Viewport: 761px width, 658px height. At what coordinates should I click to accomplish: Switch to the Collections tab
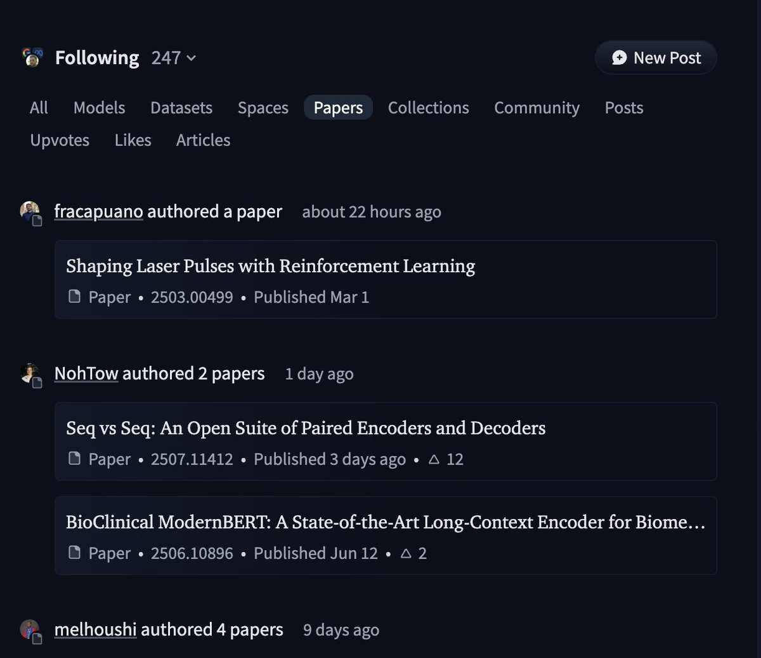(x=428, y=107)
